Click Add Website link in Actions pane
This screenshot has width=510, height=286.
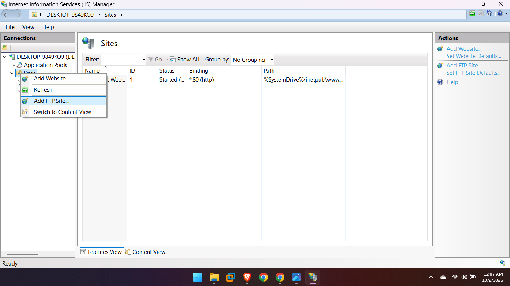[x=464, y=49]
